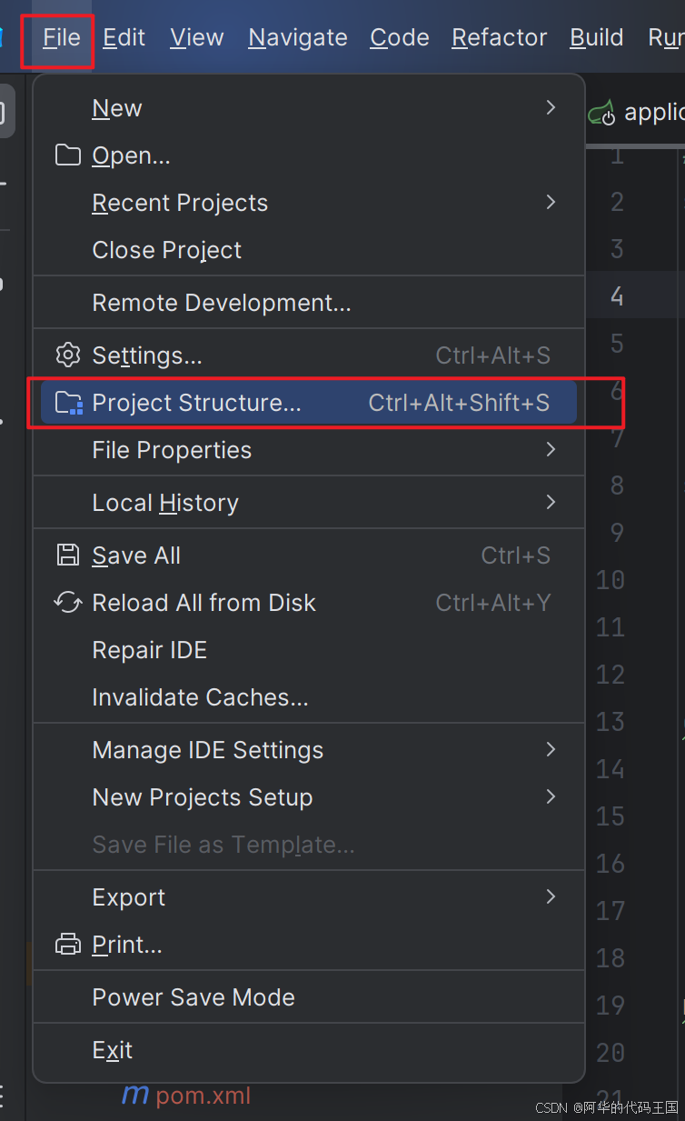Expand the Export submenu arrow
The height and width of the screenshot is (1121, 685).
click(x=551, y=896)
